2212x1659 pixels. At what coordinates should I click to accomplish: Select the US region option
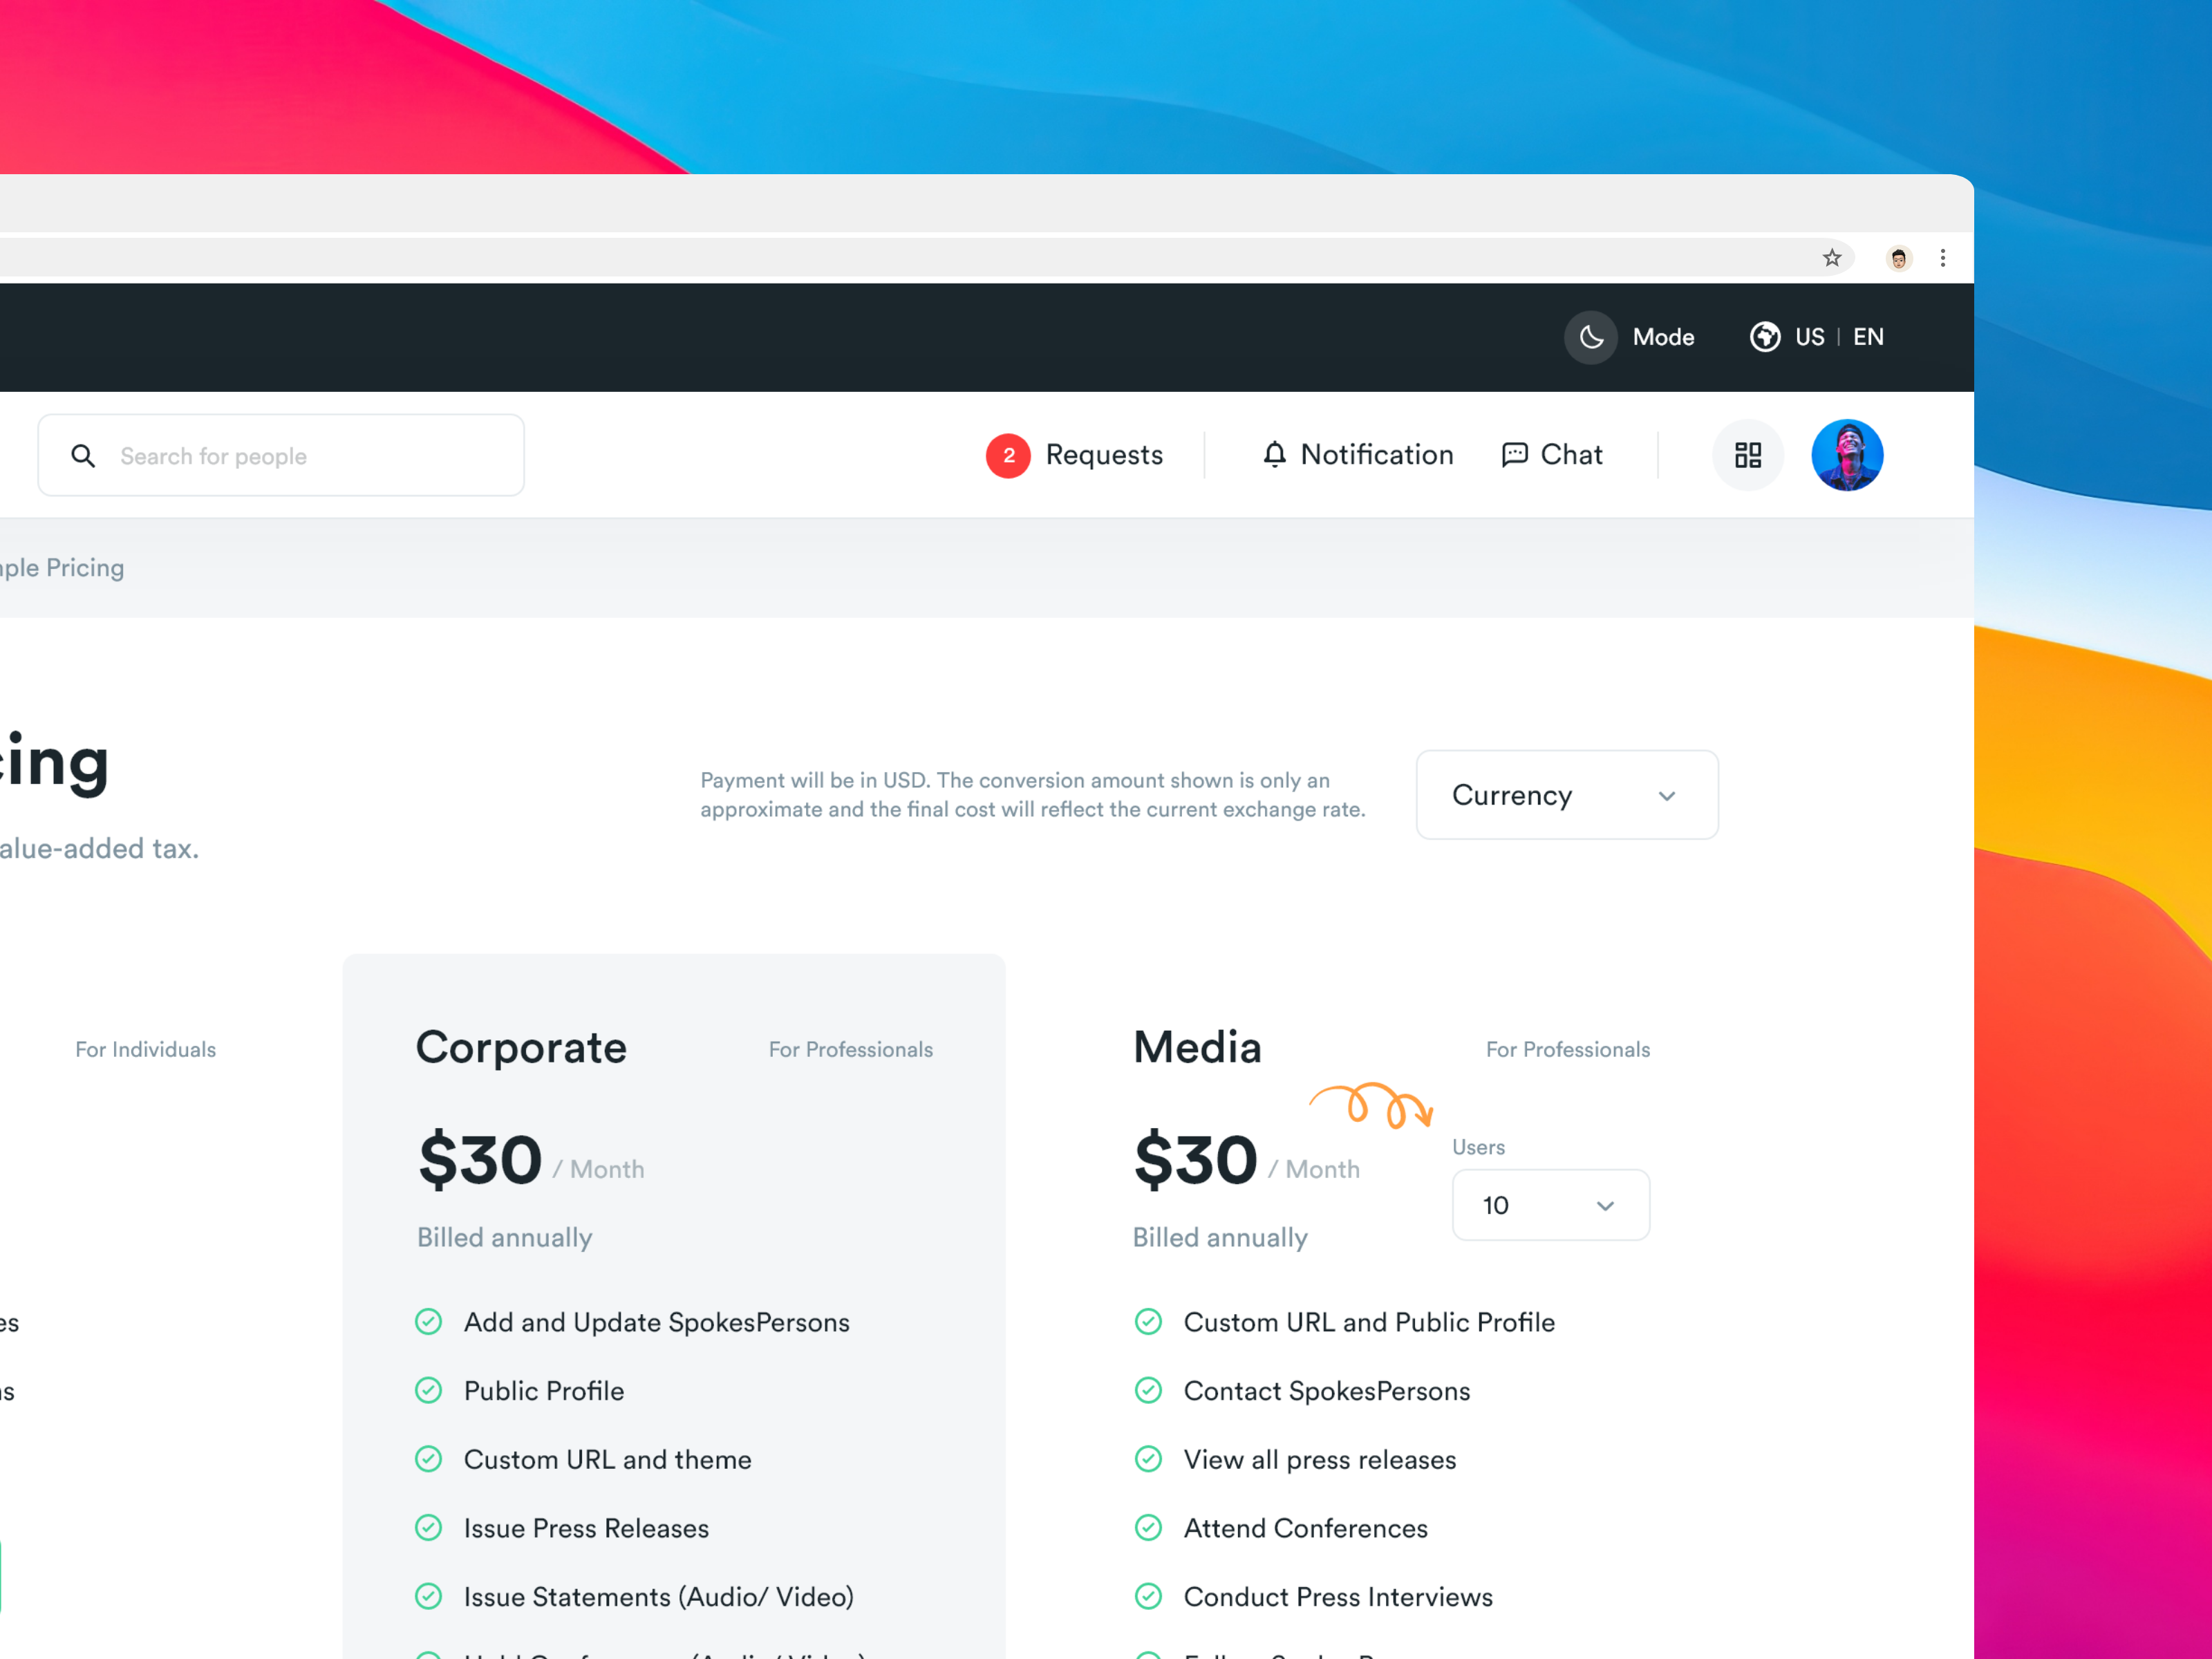(1809, 337)
